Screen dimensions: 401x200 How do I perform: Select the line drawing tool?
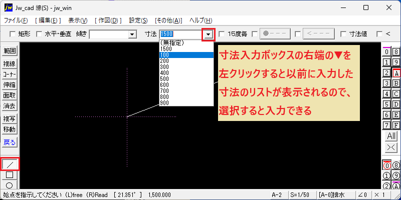tap(10, 164)
